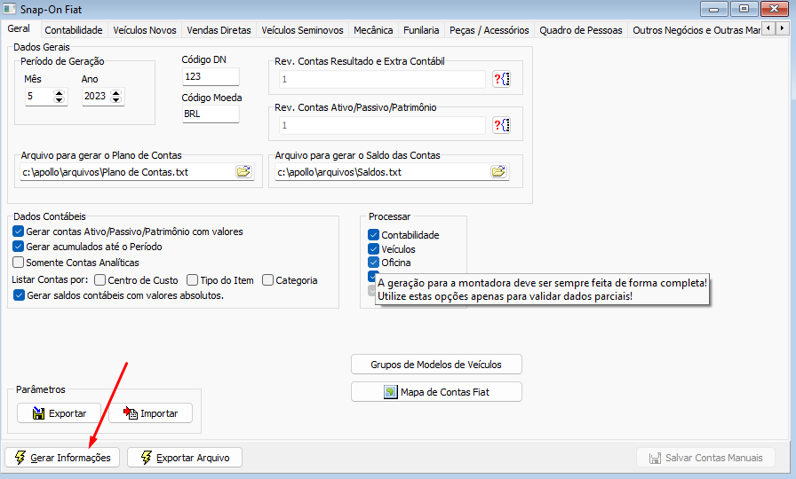
Task: Decrease the Mês value with down arrow
Action: (60, 99)
